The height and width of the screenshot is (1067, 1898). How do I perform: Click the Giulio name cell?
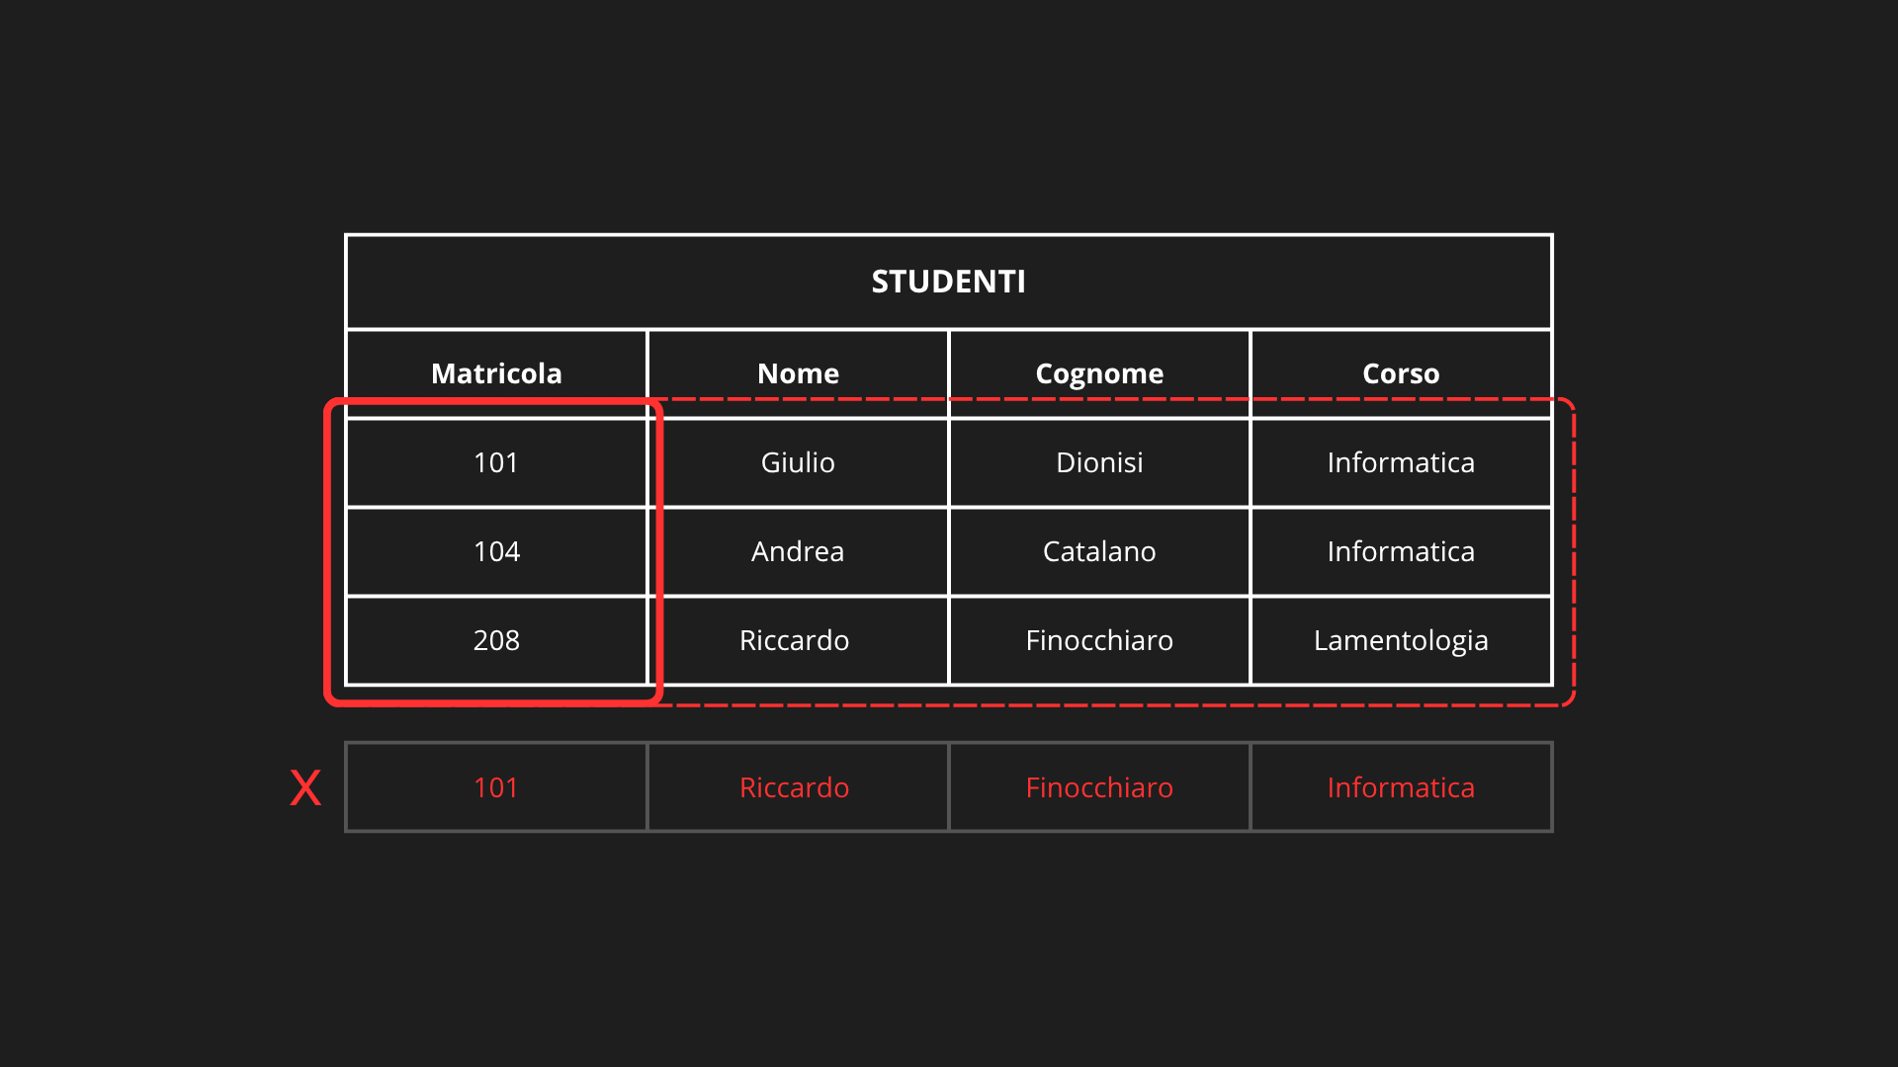tap(798, 462)
